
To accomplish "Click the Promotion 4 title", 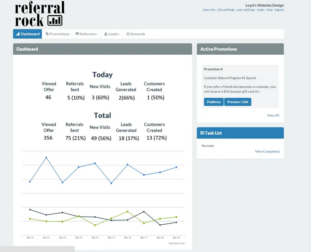I will (x=213, y=69).
